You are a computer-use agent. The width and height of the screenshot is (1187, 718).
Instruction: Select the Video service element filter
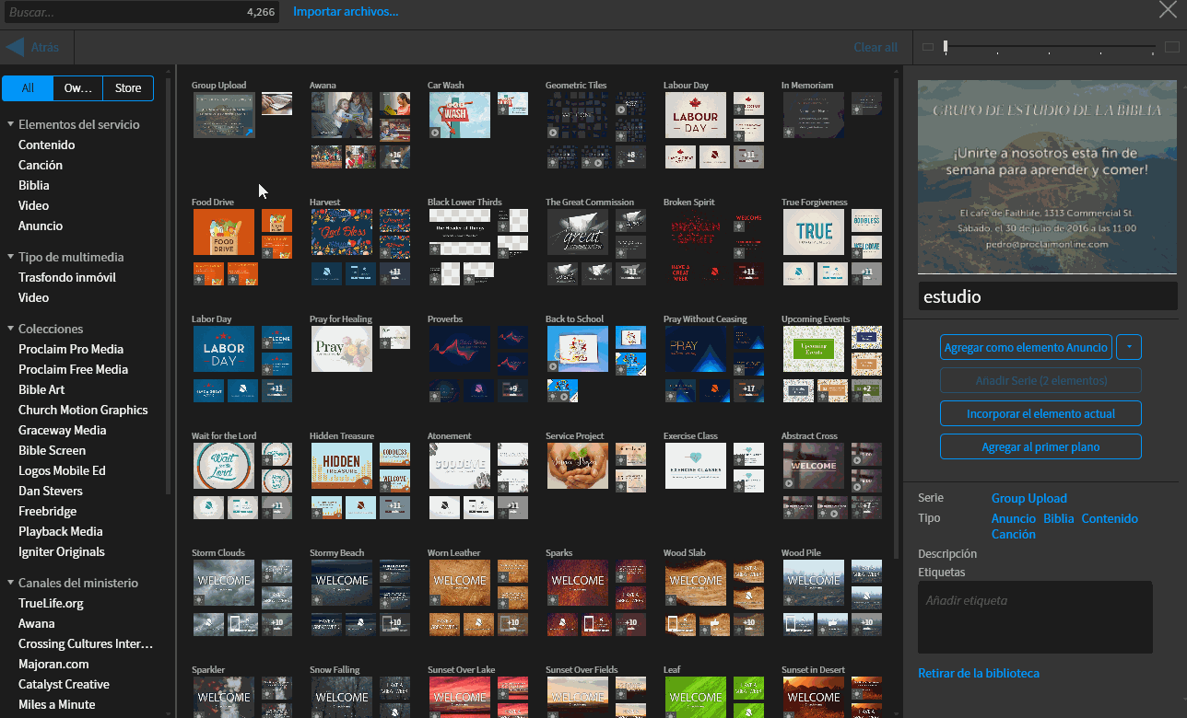33,205
